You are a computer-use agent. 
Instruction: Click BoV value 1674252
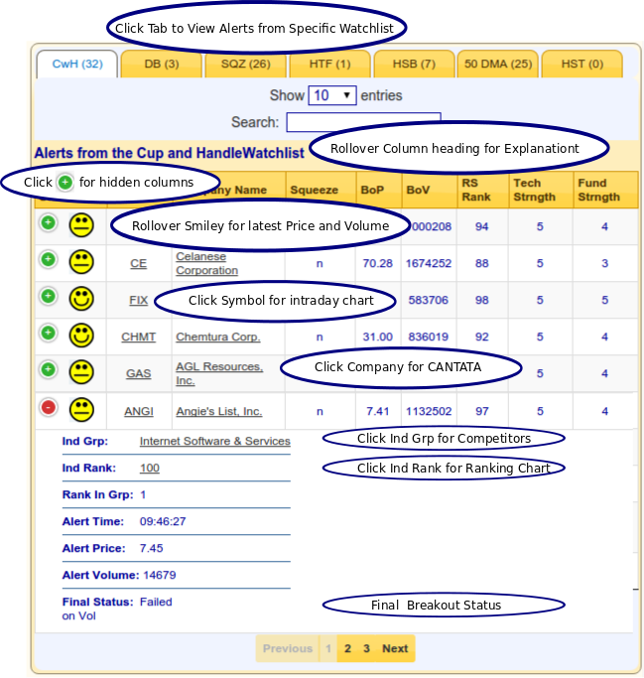[x=429, y=263]
